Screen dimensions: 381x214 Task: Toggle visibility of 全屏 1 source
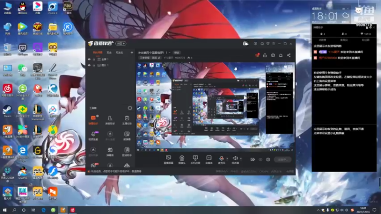pyautogui.click(x=89, y=59)
